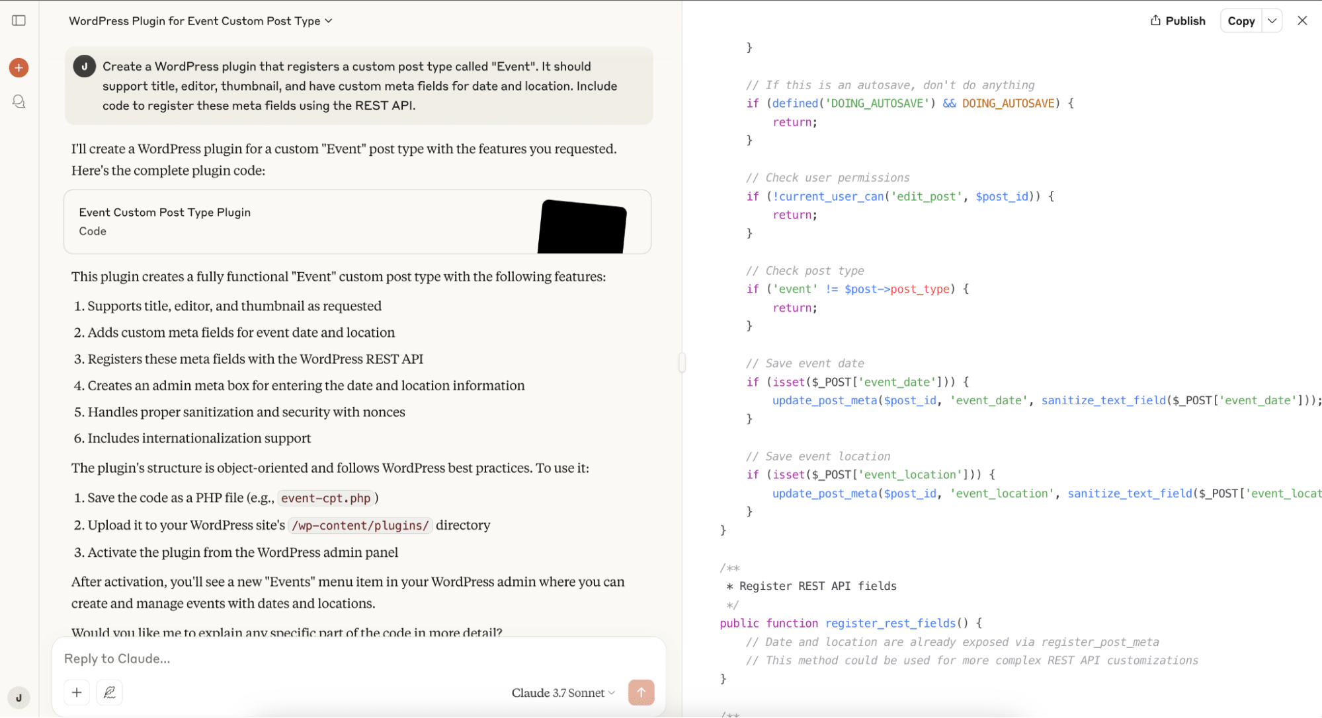Click the black artifact preview thumbnail
The width and height of the screenshot is (1322, 718).
[x=582, y=227]
